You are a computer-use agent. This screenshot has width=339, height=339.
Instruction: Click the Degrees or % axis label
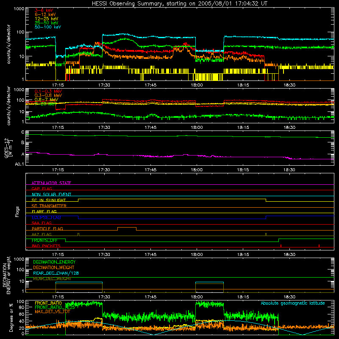11,318
